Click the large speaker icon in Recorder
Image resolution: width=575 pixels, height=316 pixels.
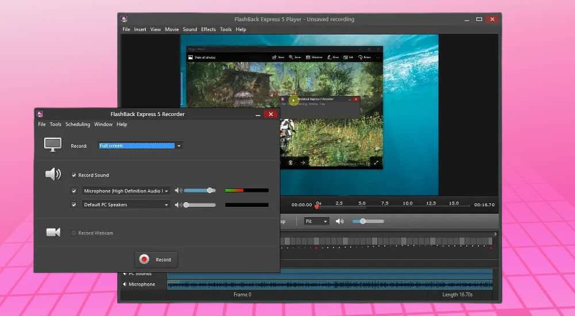pyautogui.click(x=53, y=174)
